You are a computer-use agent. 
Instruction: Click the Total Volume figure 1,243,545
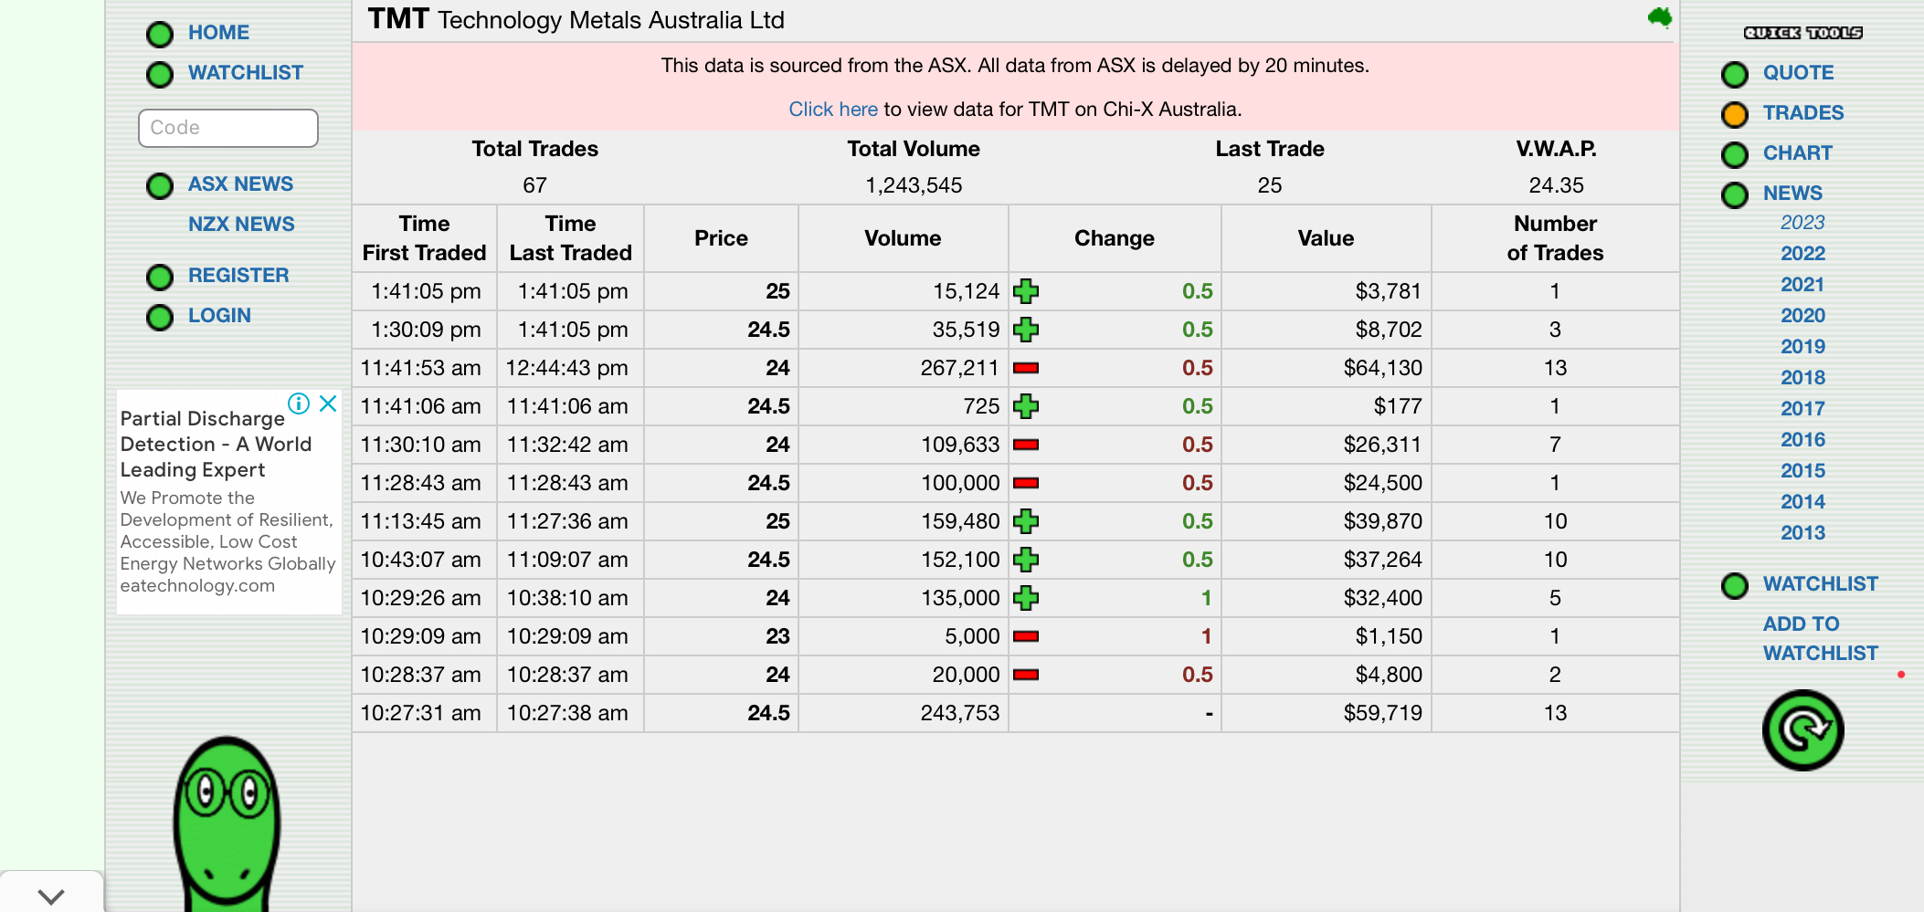click(x=914, y=185)
